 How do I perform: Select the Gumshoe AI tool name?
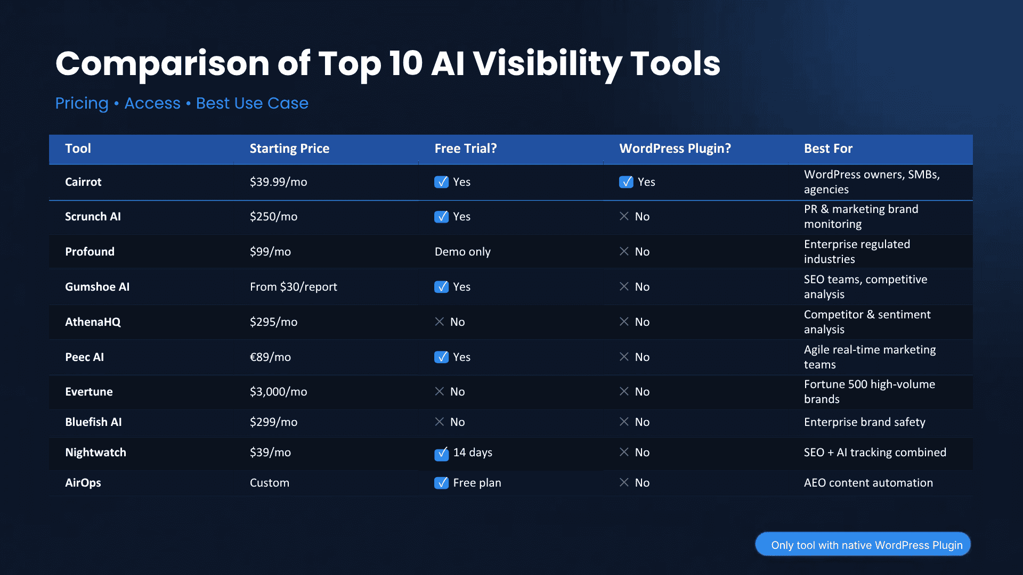click(x=97, y=287)
